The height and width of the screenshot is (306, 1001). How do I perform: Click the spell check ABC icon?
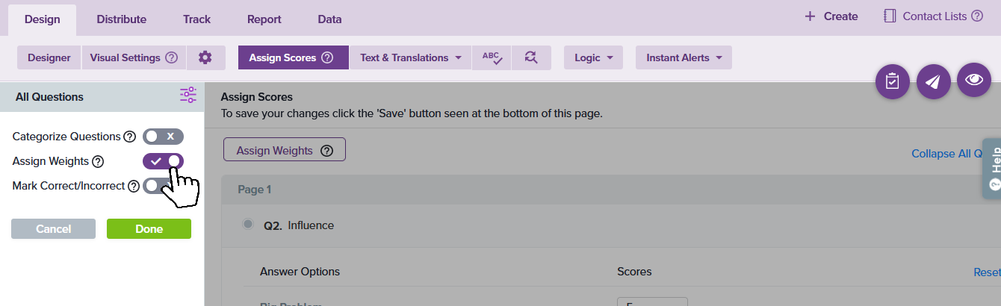(492, 57)
